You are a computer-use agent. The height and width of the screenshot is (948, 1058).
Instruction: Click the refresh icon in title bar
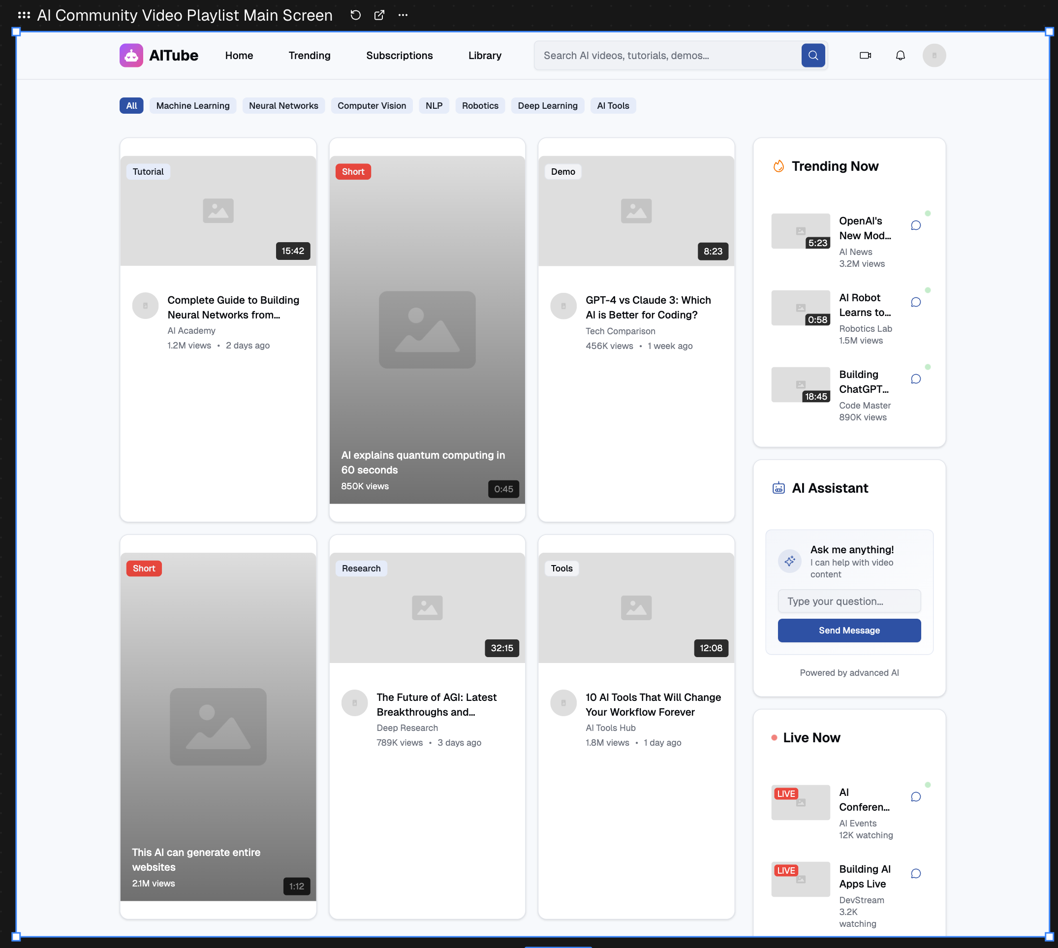tap(356, 15)
